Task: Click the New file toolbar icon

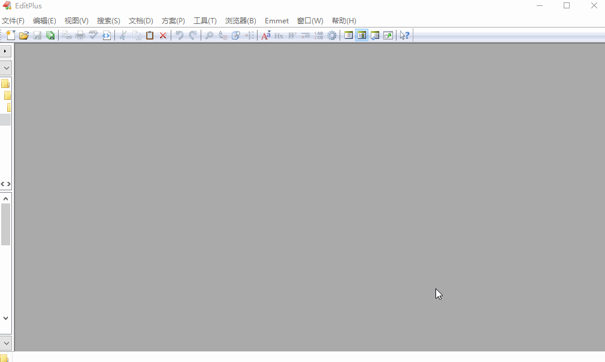Action: click(x=11, y=35)
